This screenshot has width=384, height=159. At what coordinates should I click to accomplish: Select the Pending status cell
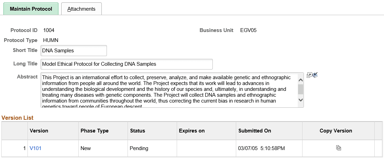tap(139, 148)
